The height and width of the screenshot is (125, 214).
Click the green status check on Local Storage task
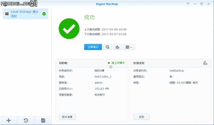pyautogui.click(x=44, y=14)
